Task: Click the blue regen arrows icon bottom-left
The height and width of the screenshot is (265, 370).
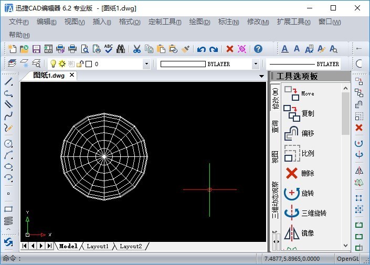Action: 8,242
